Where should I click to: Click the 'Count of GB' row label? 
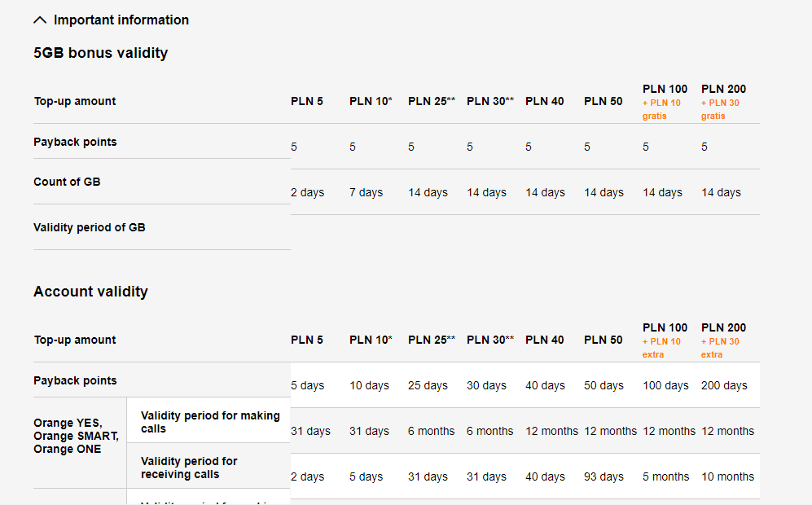coord(67,182)
